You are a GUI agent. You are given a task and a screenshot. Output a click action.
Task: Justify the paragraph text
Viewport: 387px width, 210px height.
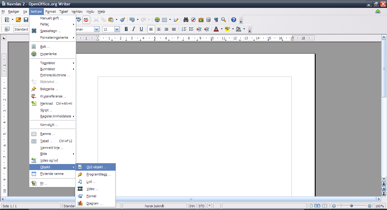pos(174,29)
